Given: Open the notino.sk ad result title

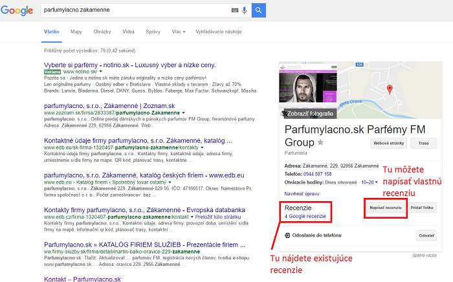Looking at the screenshot, I should pyautogui.click(x=129, y=65).
